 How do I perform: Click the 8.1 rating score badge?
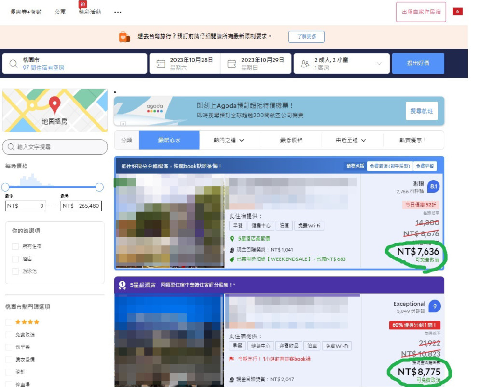[x=433, y=187]
